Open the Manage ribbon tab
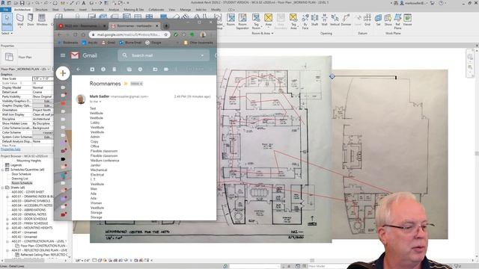479x269 pixels. click(185, 10)
